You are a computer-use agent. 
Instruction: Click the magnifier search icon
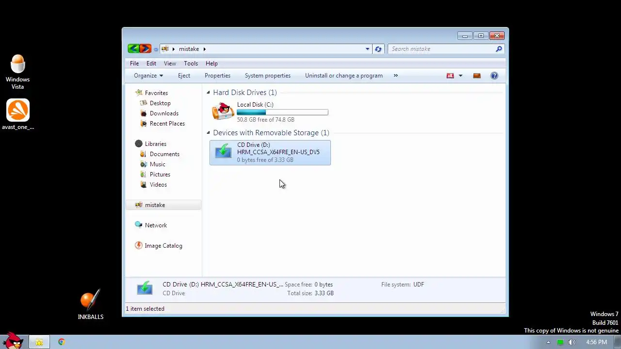[499, 49]
